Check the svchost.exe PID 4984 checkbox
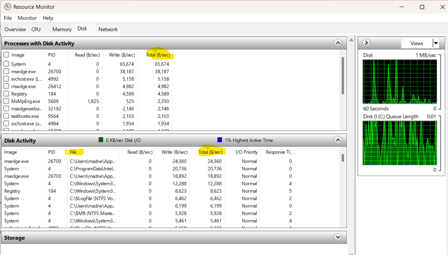The height and width of the screenshot is (255, 448). click(6, 124)
